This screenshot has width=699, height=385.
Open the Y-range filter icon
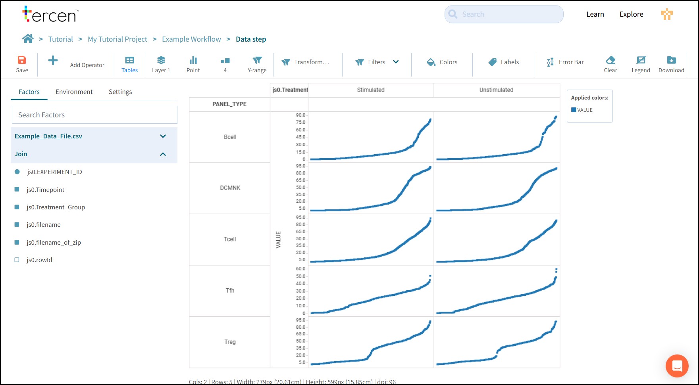point(257,60)
